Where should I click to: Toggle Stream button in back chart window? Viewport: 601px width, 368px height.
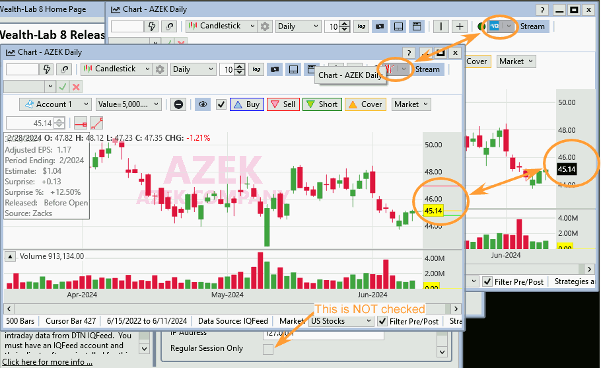[x=532, y=26]
